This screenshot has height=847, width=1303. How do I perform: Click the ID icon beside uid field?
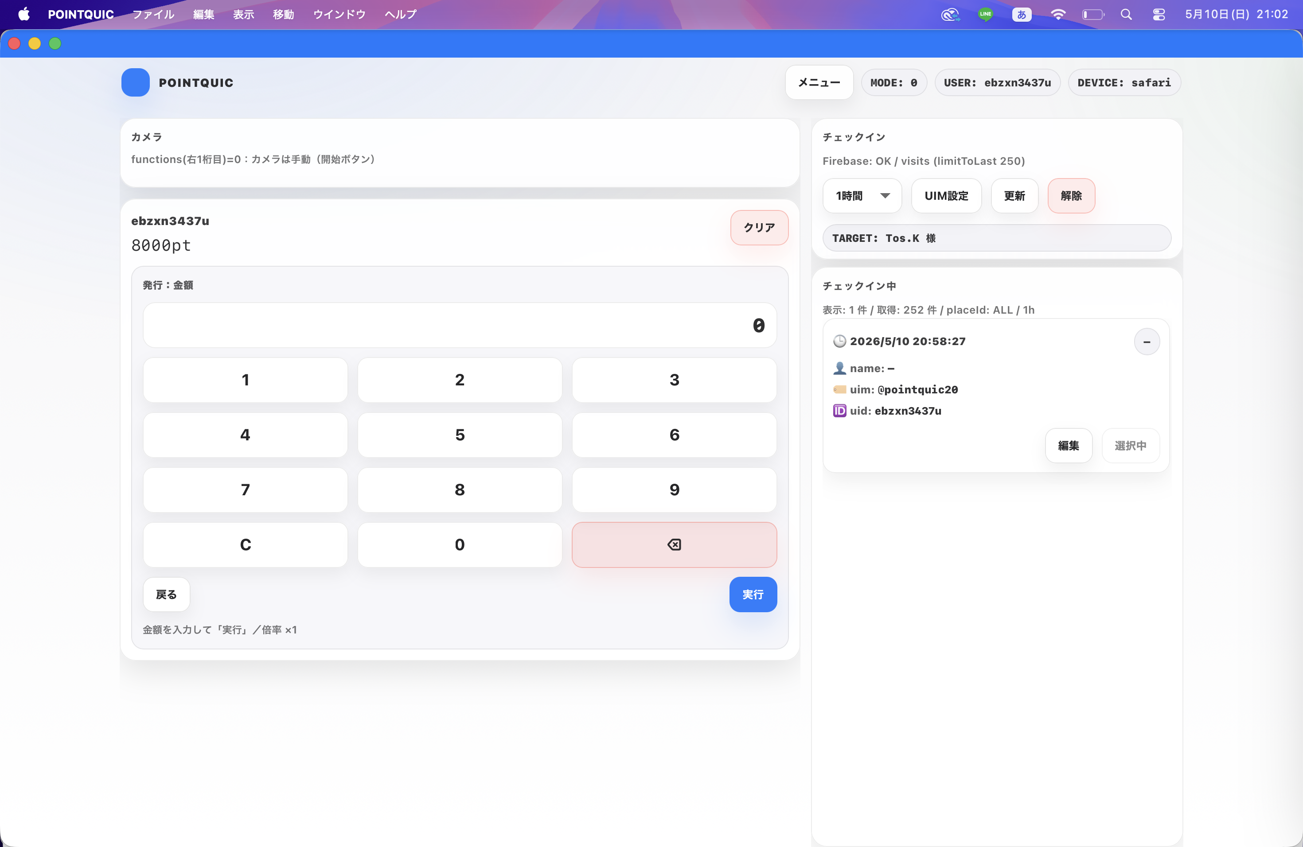839,411
